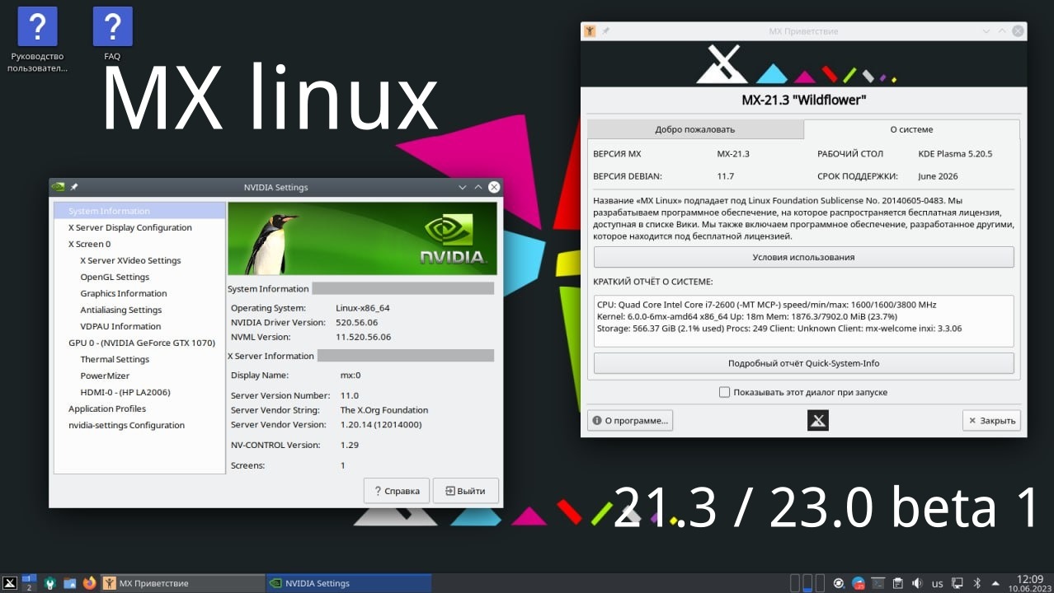The width and height of the screenshot is (1054, 593).
Task: Maximize the NVIDIA Settings window
Action: (478, 187)
